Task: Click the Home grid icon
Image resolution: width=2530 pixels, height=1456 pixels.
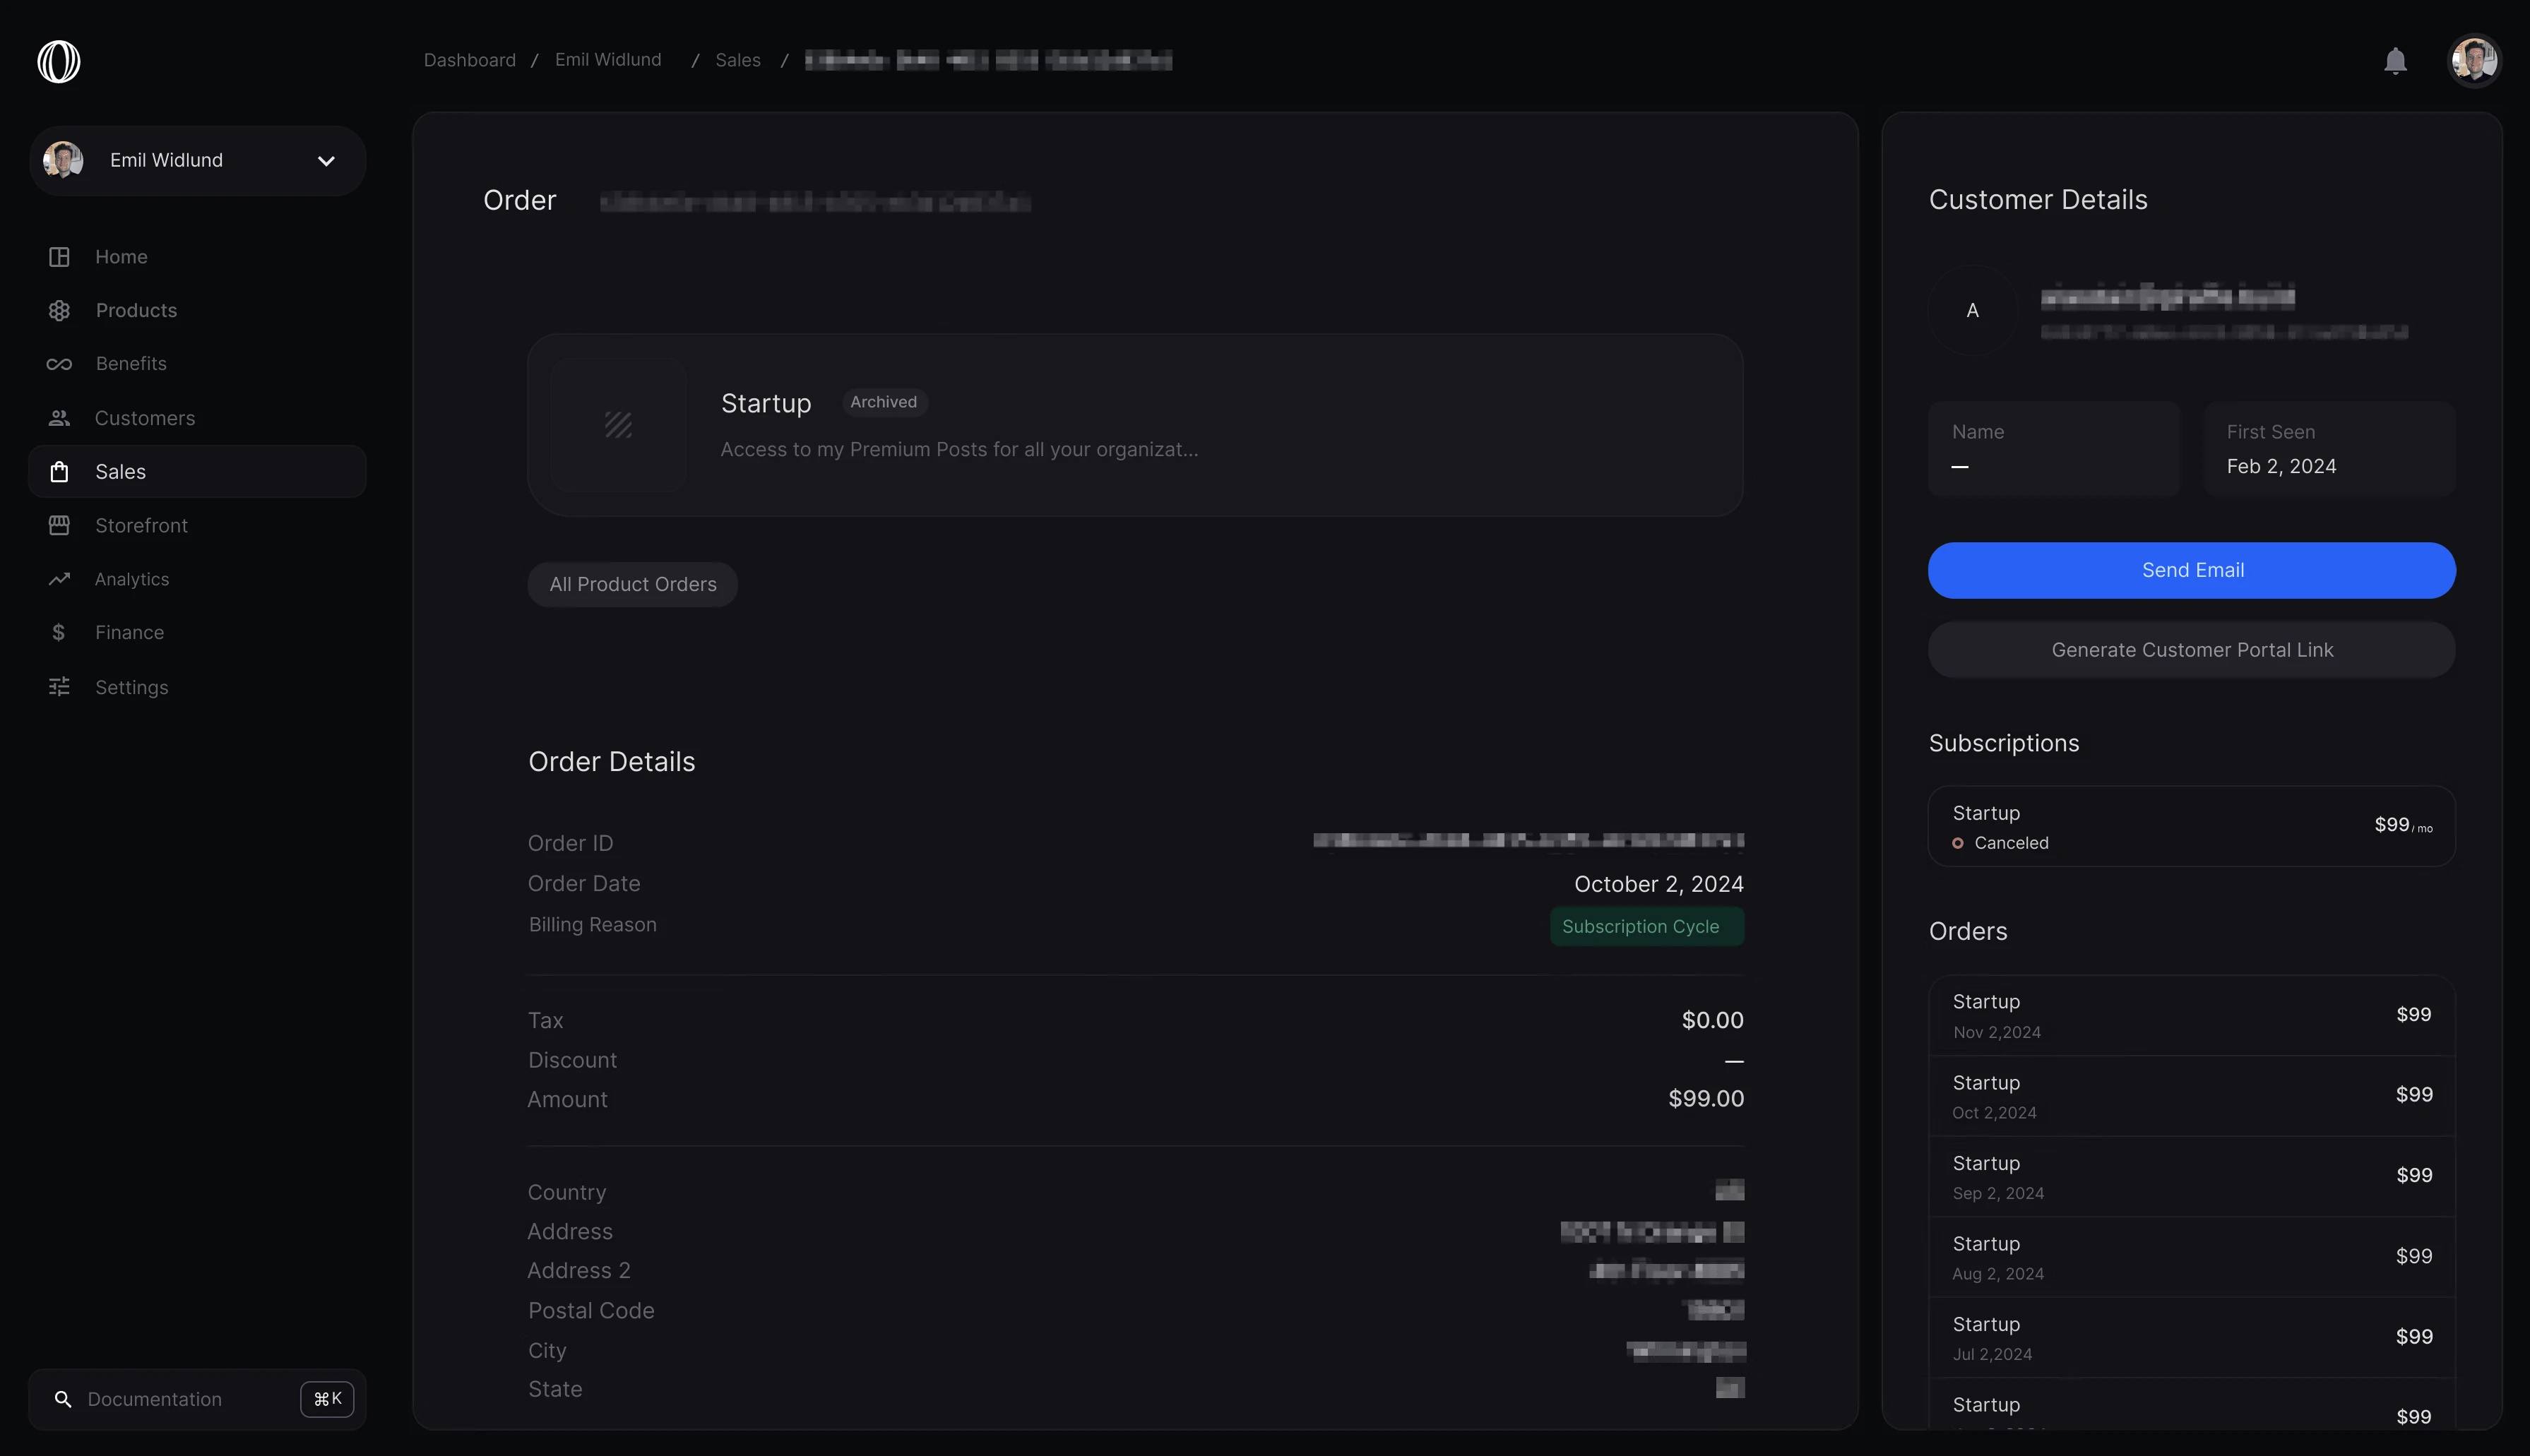Action: (59, 257)
